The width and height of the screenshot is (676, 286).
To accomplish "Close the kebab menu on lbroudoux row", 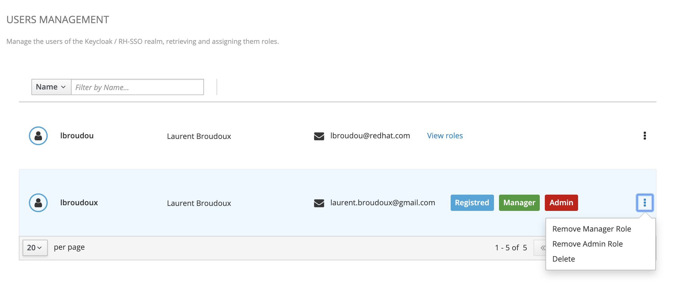I will 645,203.
